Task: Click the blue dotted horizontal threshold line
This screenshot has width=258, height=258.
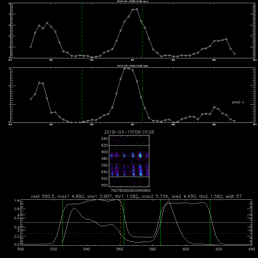Action: pyautogui.click(x=136, y=233)
